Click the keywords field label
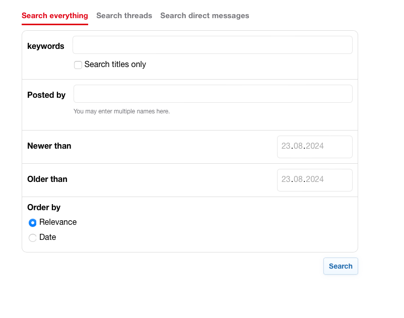Image resolution: width=404 pixels, height=318 pixels. click(46, 46)
